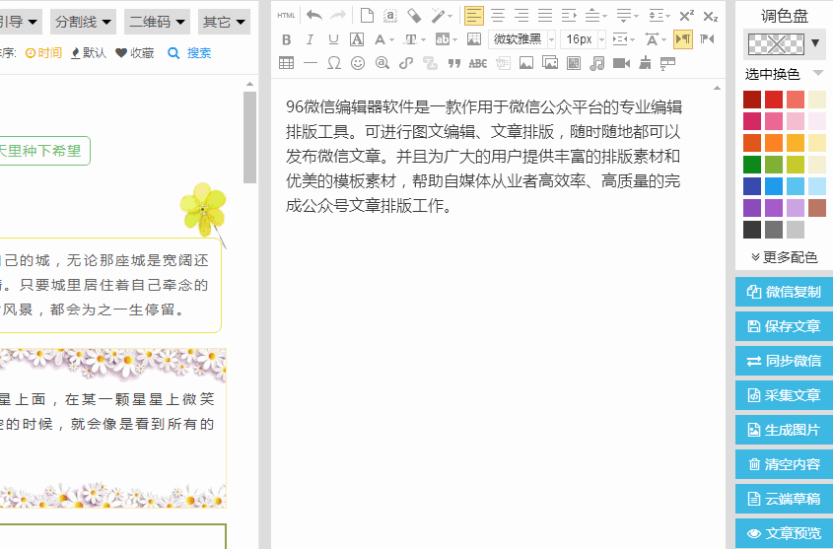Toggle italic formatting
The width and height of the screenshot is (833, 549).
point(310,39)
